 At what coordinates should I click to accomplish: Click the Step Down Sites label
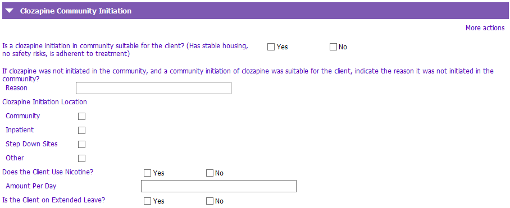point(31,144)
